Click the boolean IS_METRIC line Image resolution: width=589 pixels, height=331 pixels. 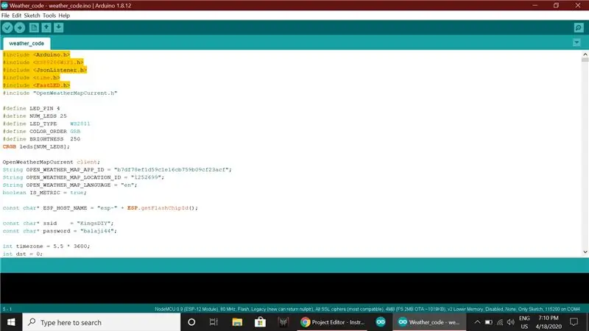click(44, 193)
